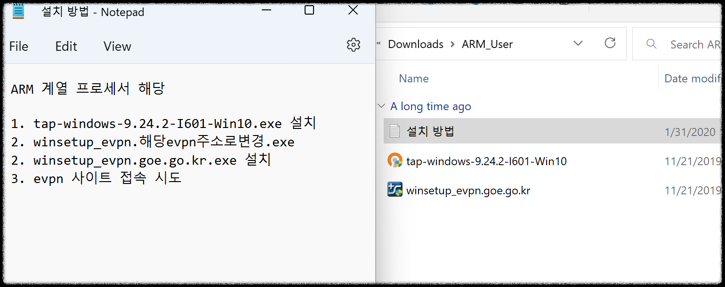Screen dimensions: 725x287
Task: Click the refresh icon in File Explorer
Action: [610, 43]
